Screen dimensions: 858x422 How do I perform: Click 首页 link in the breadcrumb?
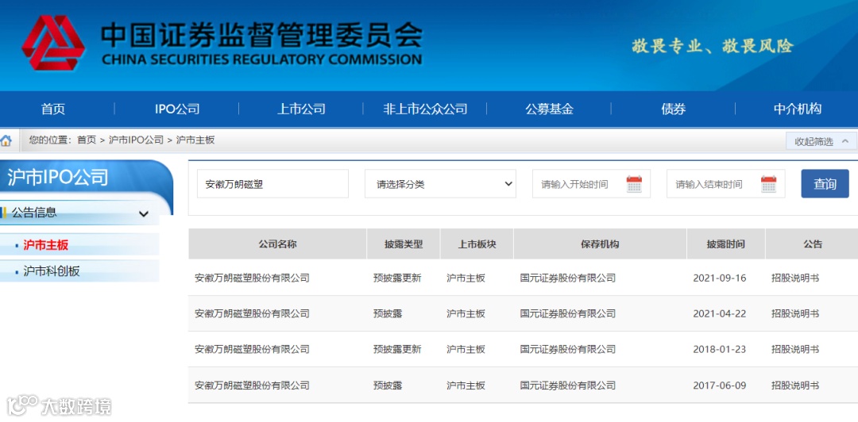(87, 140)
